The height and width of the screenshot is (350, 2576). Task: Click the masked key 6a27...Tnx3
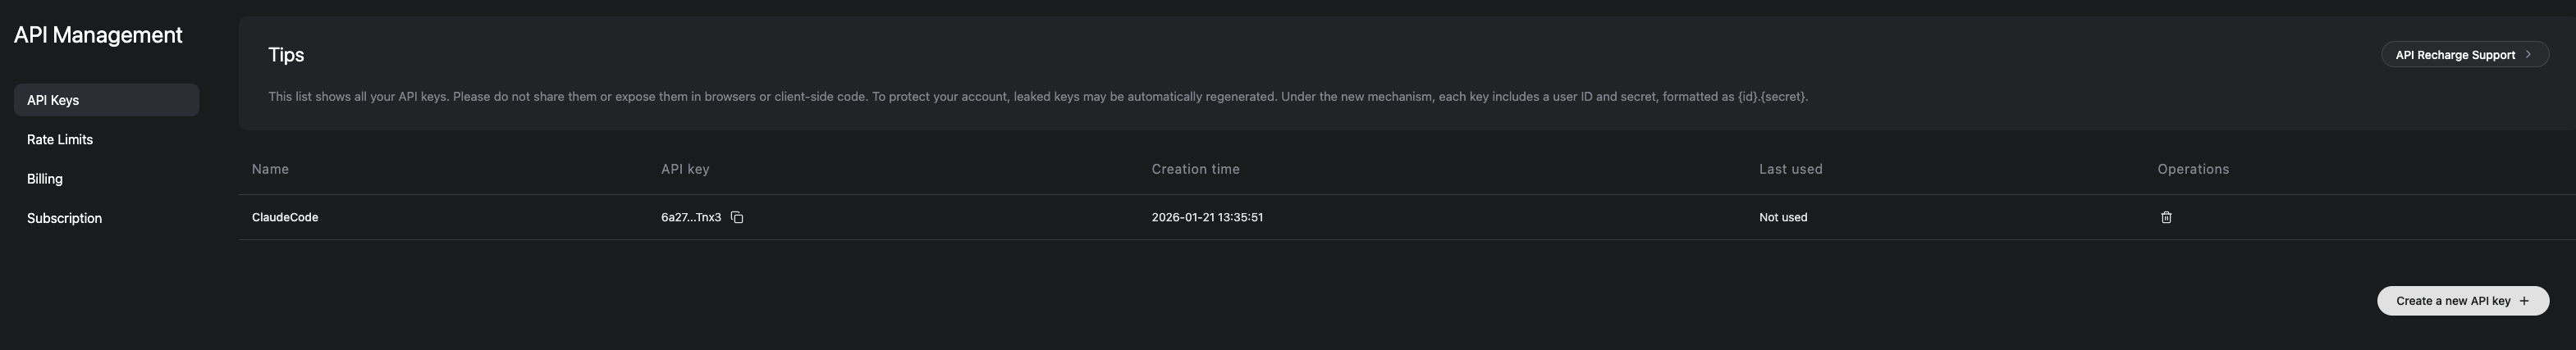click(x=690, y=217)
